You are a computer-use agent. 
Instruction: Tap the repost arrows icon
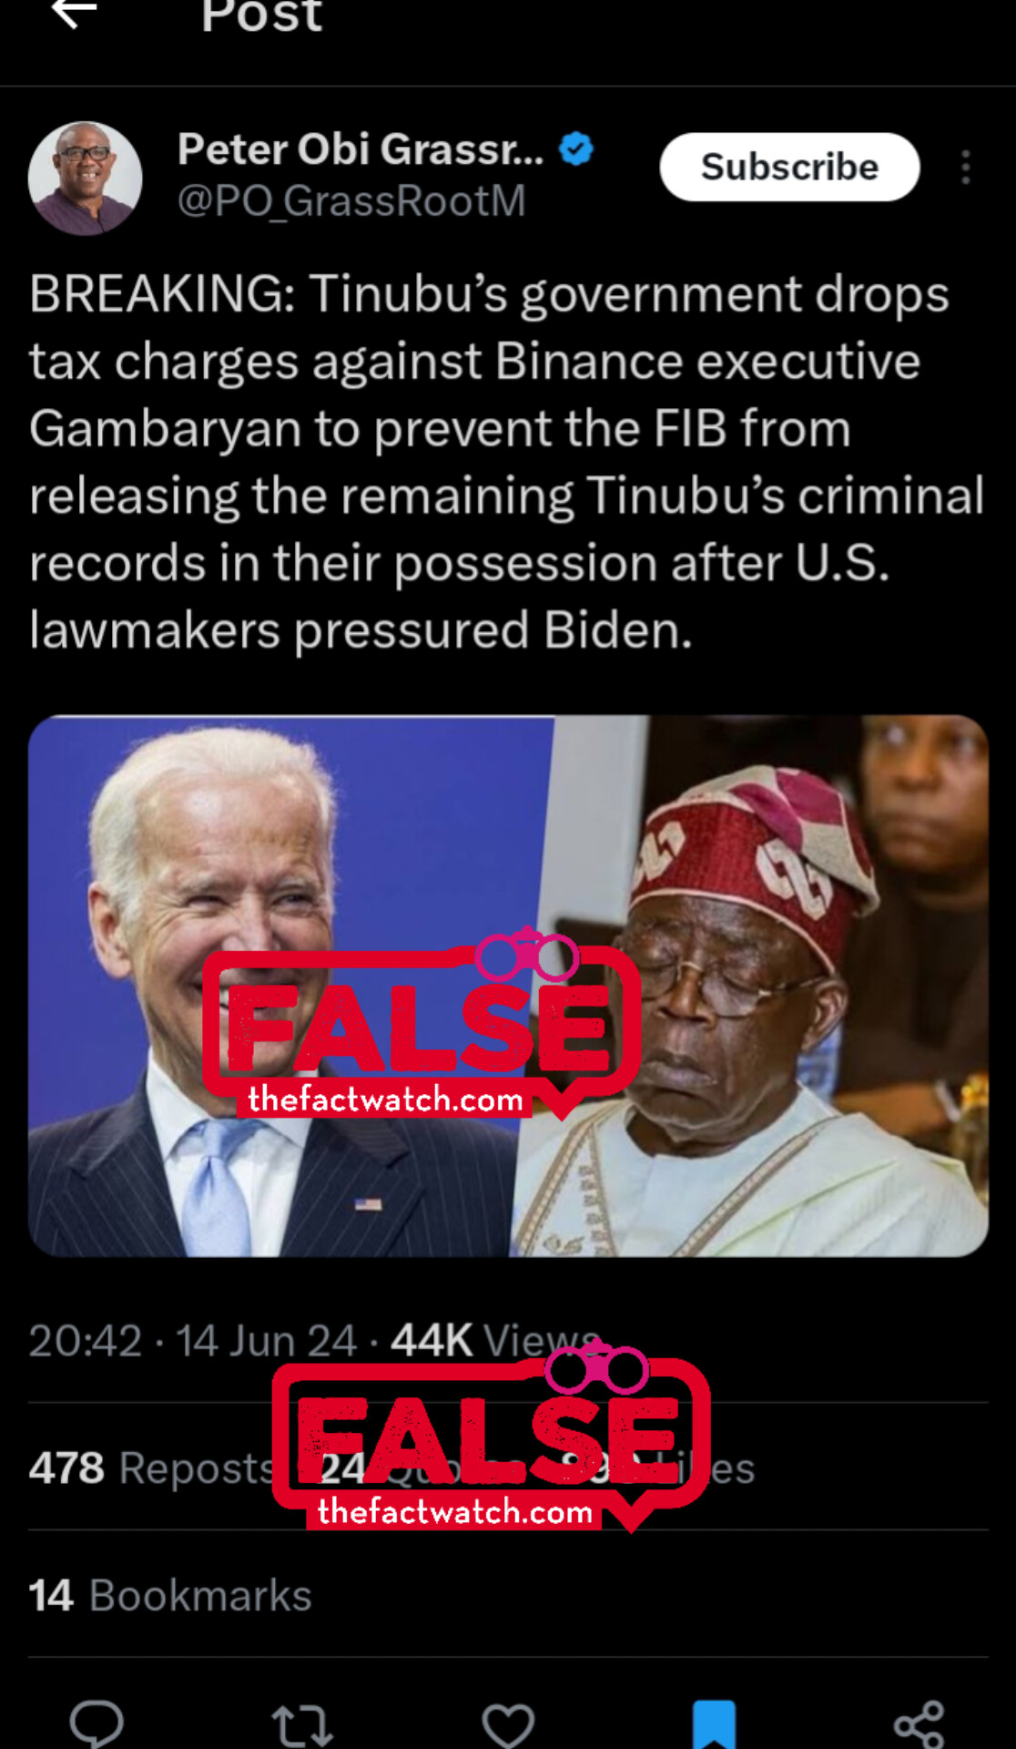(x=301, y=1724)
